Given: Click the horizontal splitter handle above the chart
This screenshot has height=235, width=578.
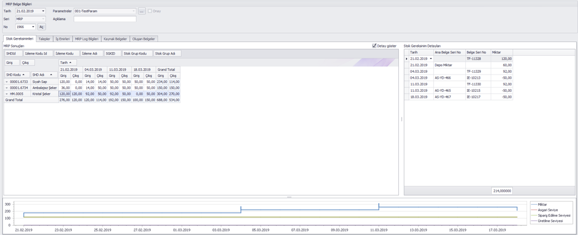Looking at the screenshot, I should tap(289, 197).
